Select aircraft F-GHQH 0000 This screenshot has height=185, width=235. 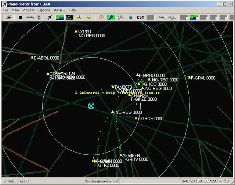(x=136, y=118)
